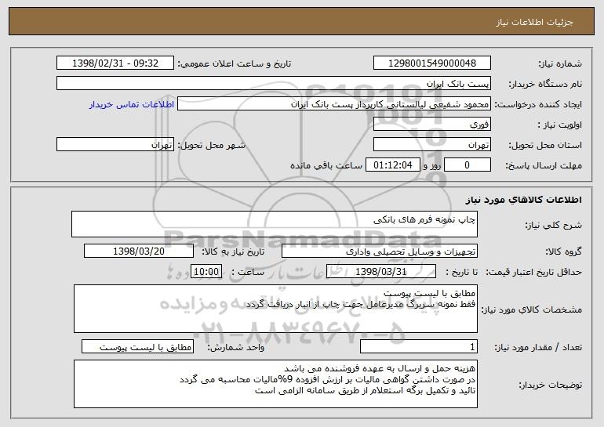Click the label گروه کالا
Screen dimensions: 604x427
(563, 252)
